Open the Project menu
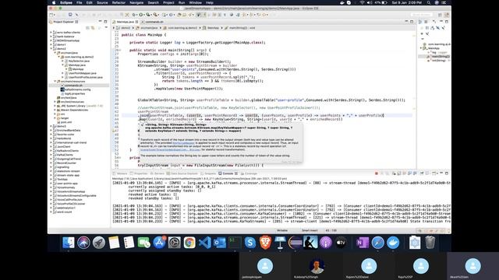The width and height of the screenshot is (499, 280). (x=168, y=2)
